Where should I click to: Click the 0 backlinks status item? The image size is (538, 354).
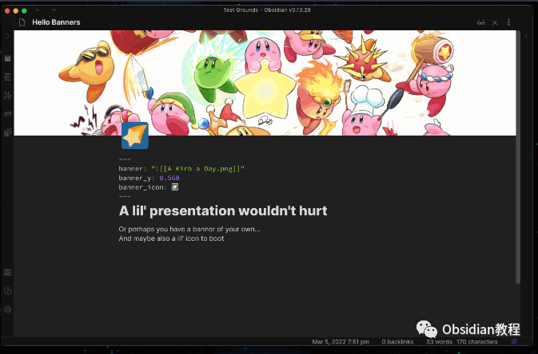coord(397,342)
